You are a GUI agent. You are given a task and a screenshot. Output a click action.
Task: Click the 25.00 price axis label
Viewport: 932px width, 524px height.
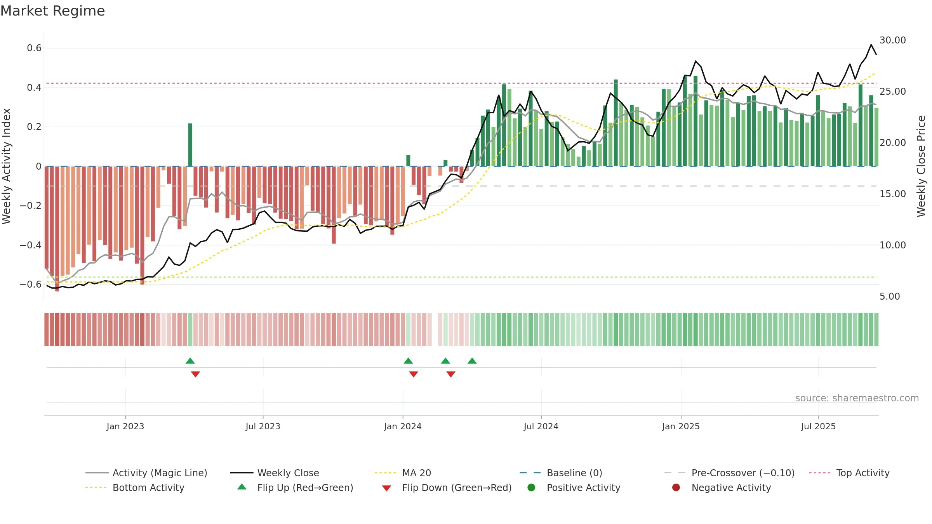click(893, 91)
